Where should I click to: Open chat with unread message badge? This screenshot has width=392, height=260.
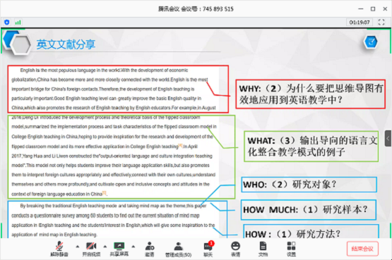click(208, 249)
